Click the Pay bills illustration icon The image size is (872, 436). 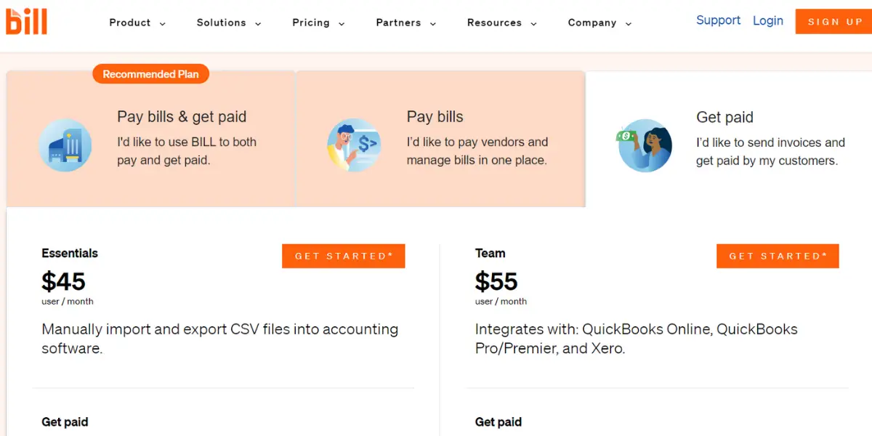coord(354,145)
